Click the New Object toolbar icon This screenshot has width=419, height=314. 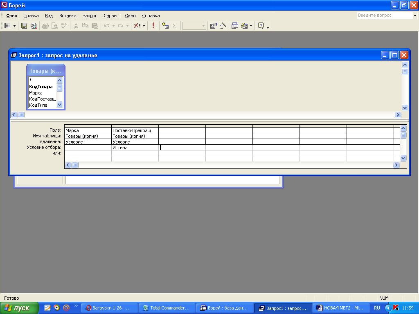(x=244, y=26)
